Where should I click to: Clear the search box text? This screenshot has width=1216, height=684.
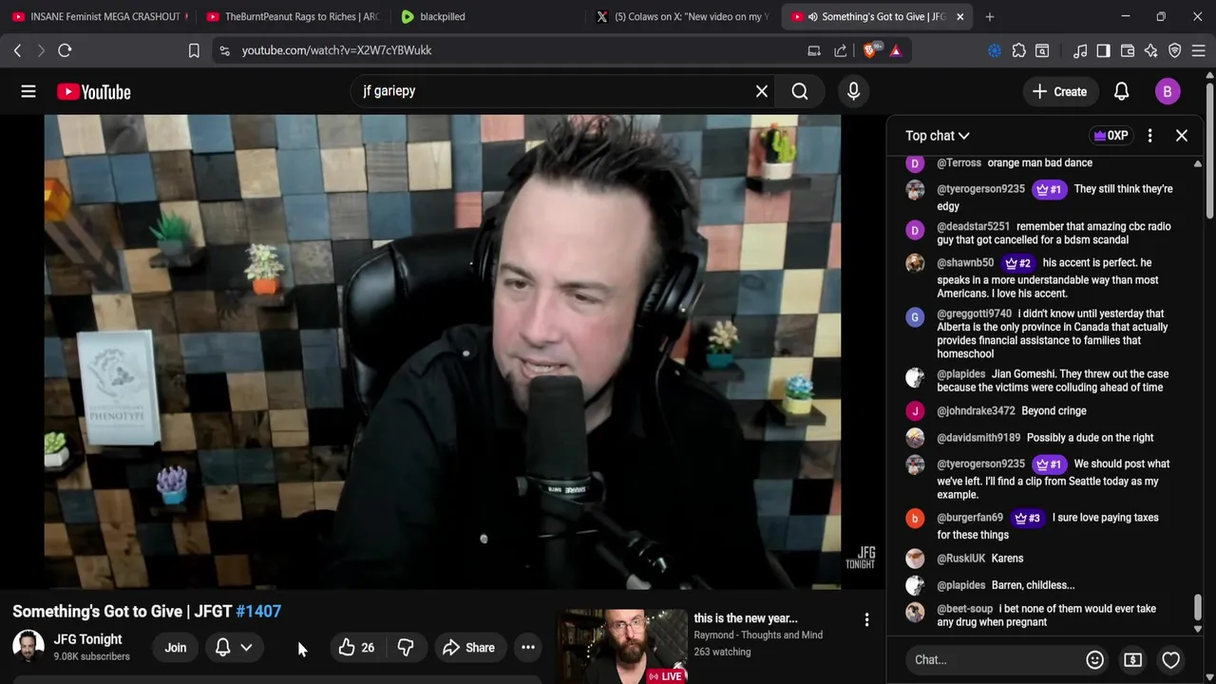pyautogui.click(x=761, y=91)
